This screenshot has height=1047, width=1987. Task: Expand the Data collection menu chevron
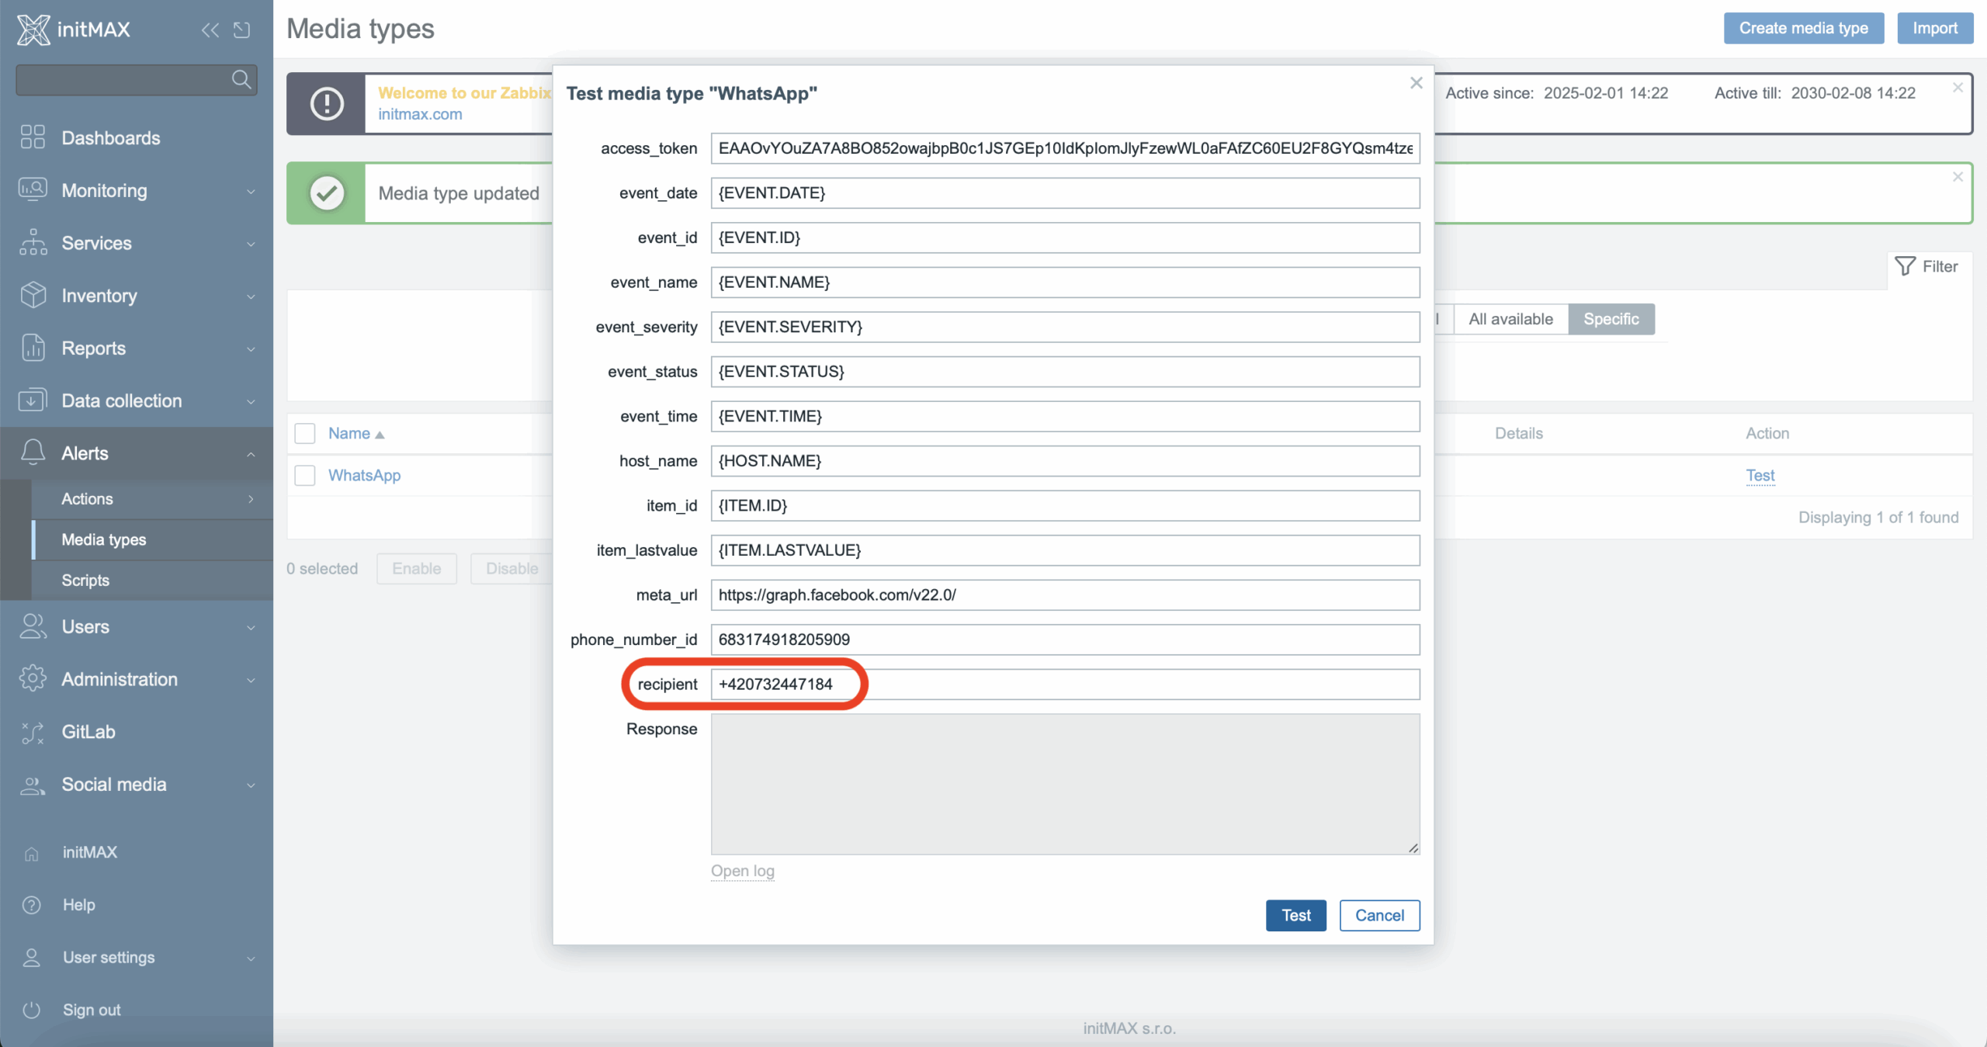point(251,401)
